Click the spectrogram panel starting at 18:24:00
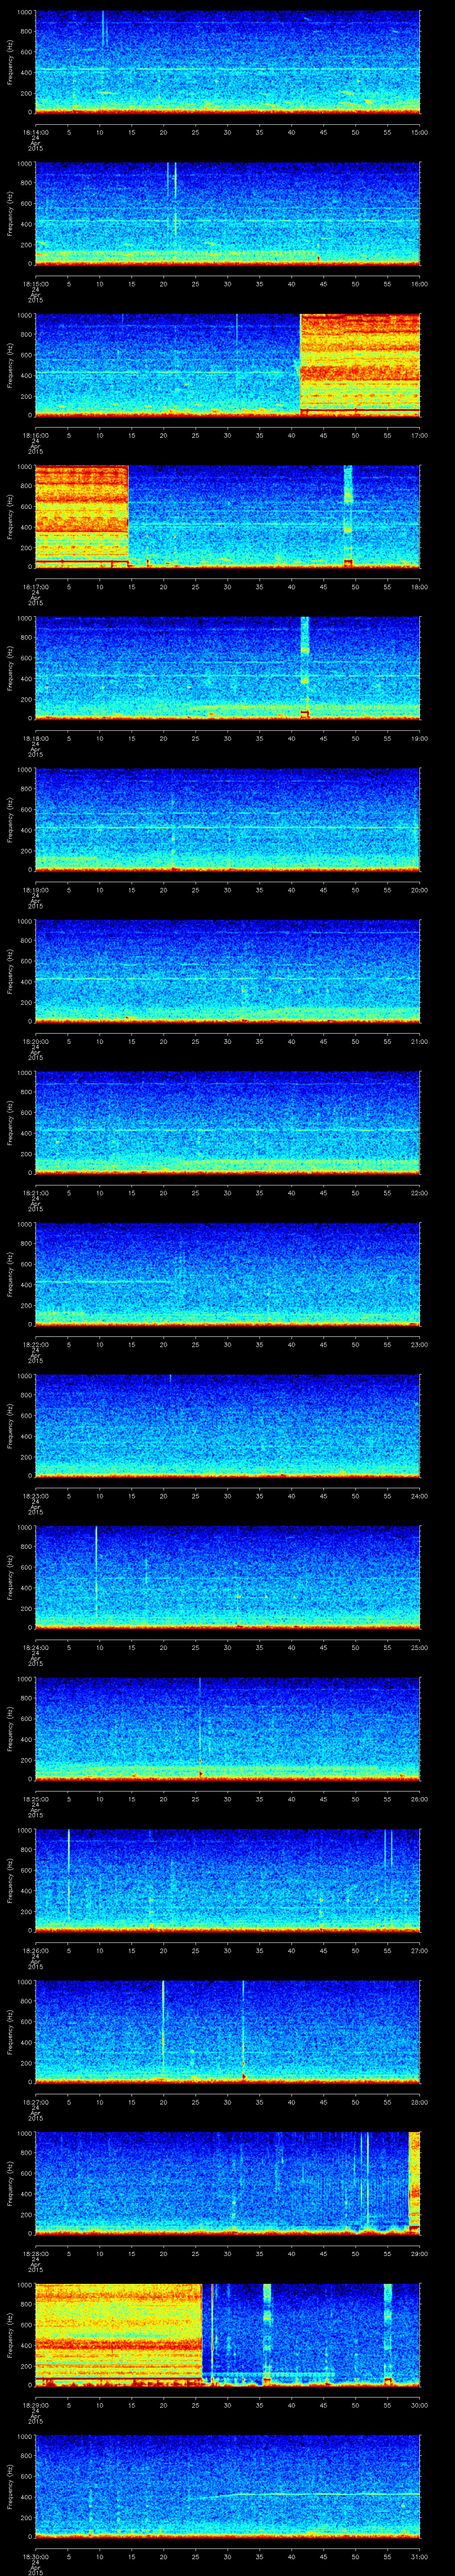 coord(227,1577)
